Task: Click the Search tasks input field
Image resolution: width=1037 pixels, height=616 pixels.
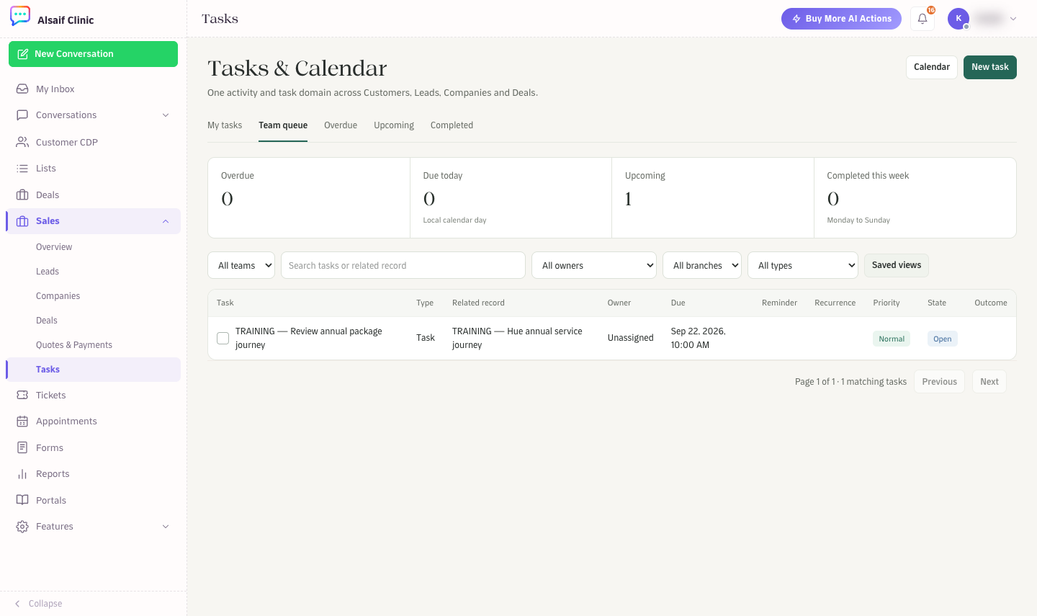Action: [x=403, y=265]
